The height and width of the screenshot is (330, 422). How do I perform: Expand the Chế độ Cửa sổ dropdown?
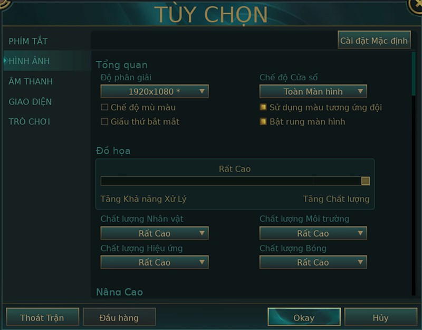coord(313,92)
